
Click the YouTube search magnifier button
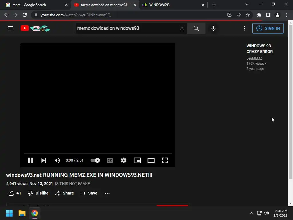(196, 28)
